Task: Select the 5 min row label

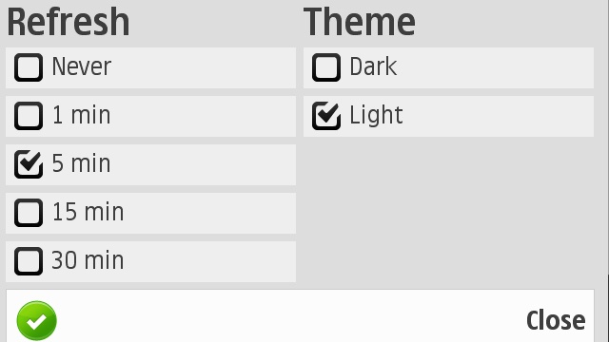Action: click(x=81, y=163)
